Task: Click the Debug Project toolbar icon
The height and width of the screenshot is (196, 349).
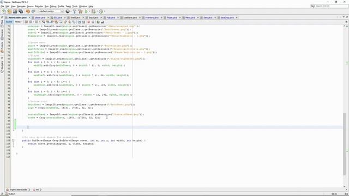Action: pos(93,11)
